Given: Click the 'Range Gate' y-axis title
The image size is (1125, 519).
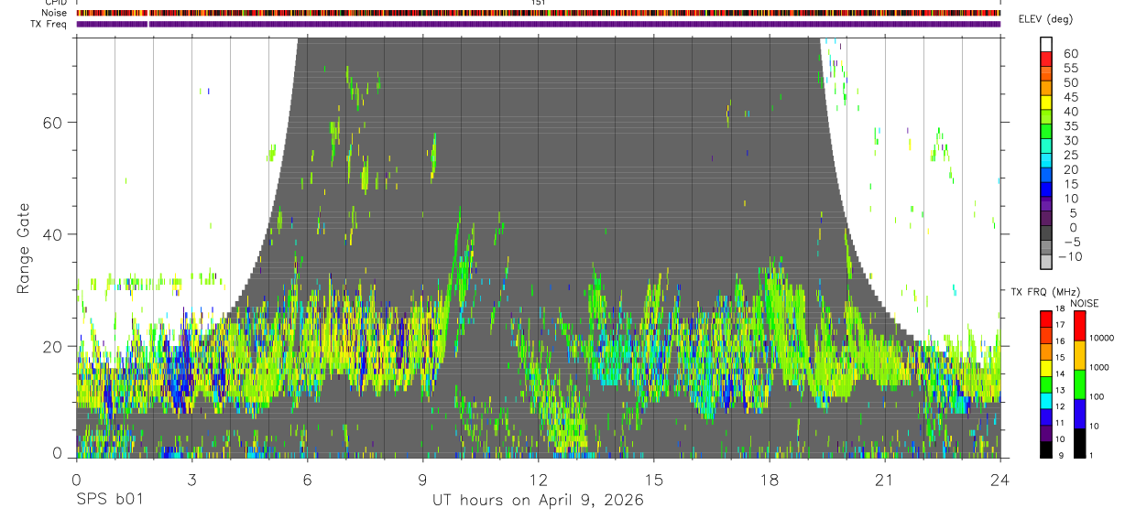Looking at the screenshot, I should [26, 247].
